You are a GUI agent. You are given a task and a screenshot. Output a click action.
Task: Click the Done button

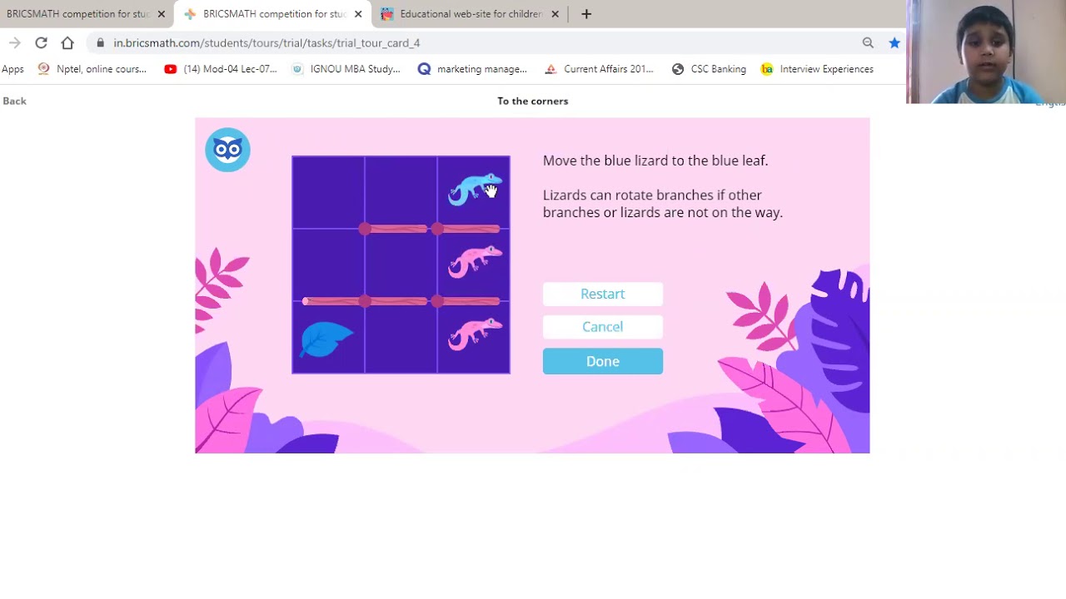coord(603,361)
